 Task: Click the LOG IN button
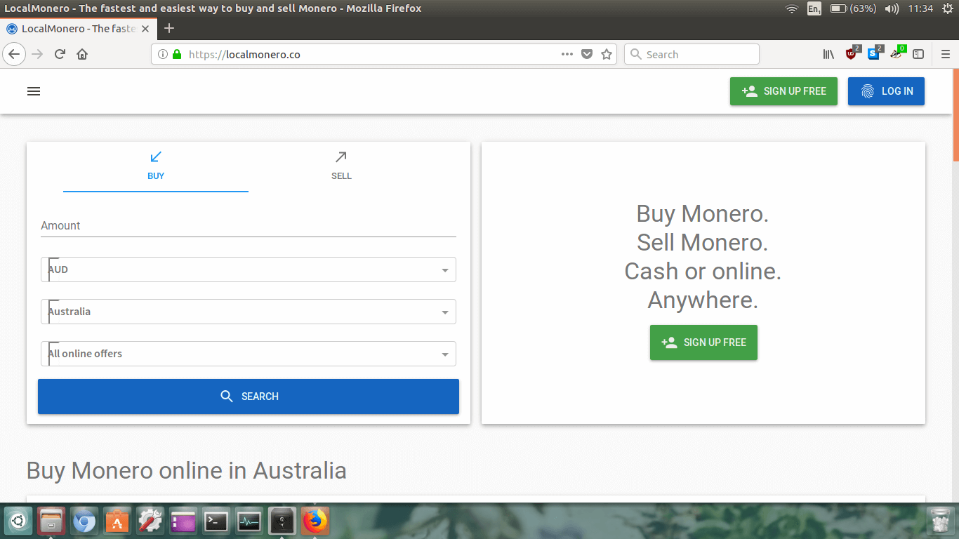coord(886,91)
